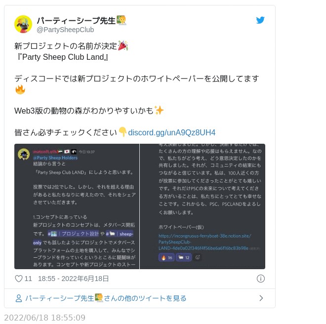
Task: Click the person icon beside other tweets link
Action: click(x=19, y=298)
